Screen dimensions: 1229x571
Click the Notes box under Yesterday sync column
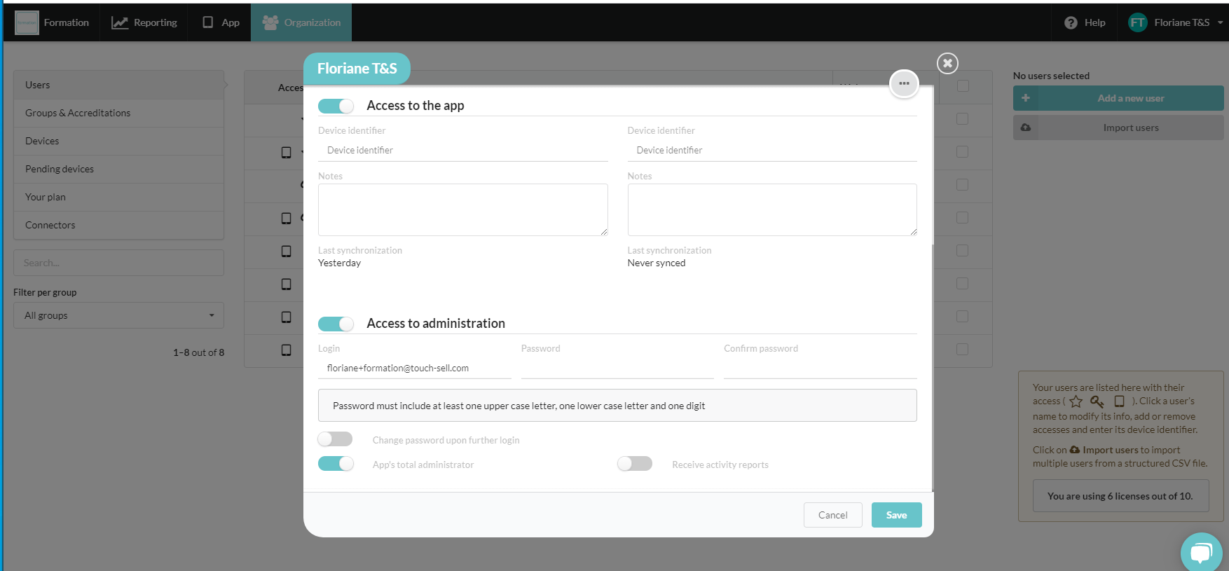coord(463,209)
